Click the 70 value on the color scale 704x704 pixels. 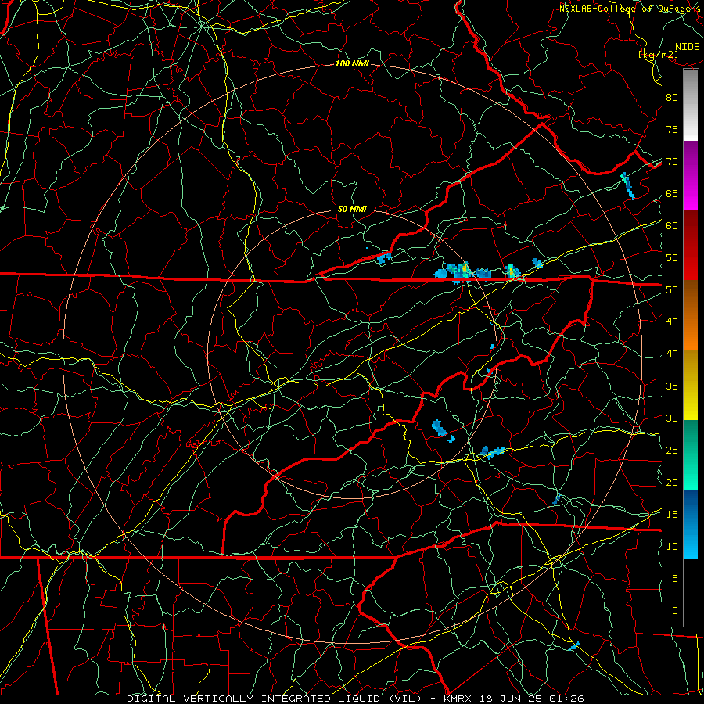coord(672,162)
